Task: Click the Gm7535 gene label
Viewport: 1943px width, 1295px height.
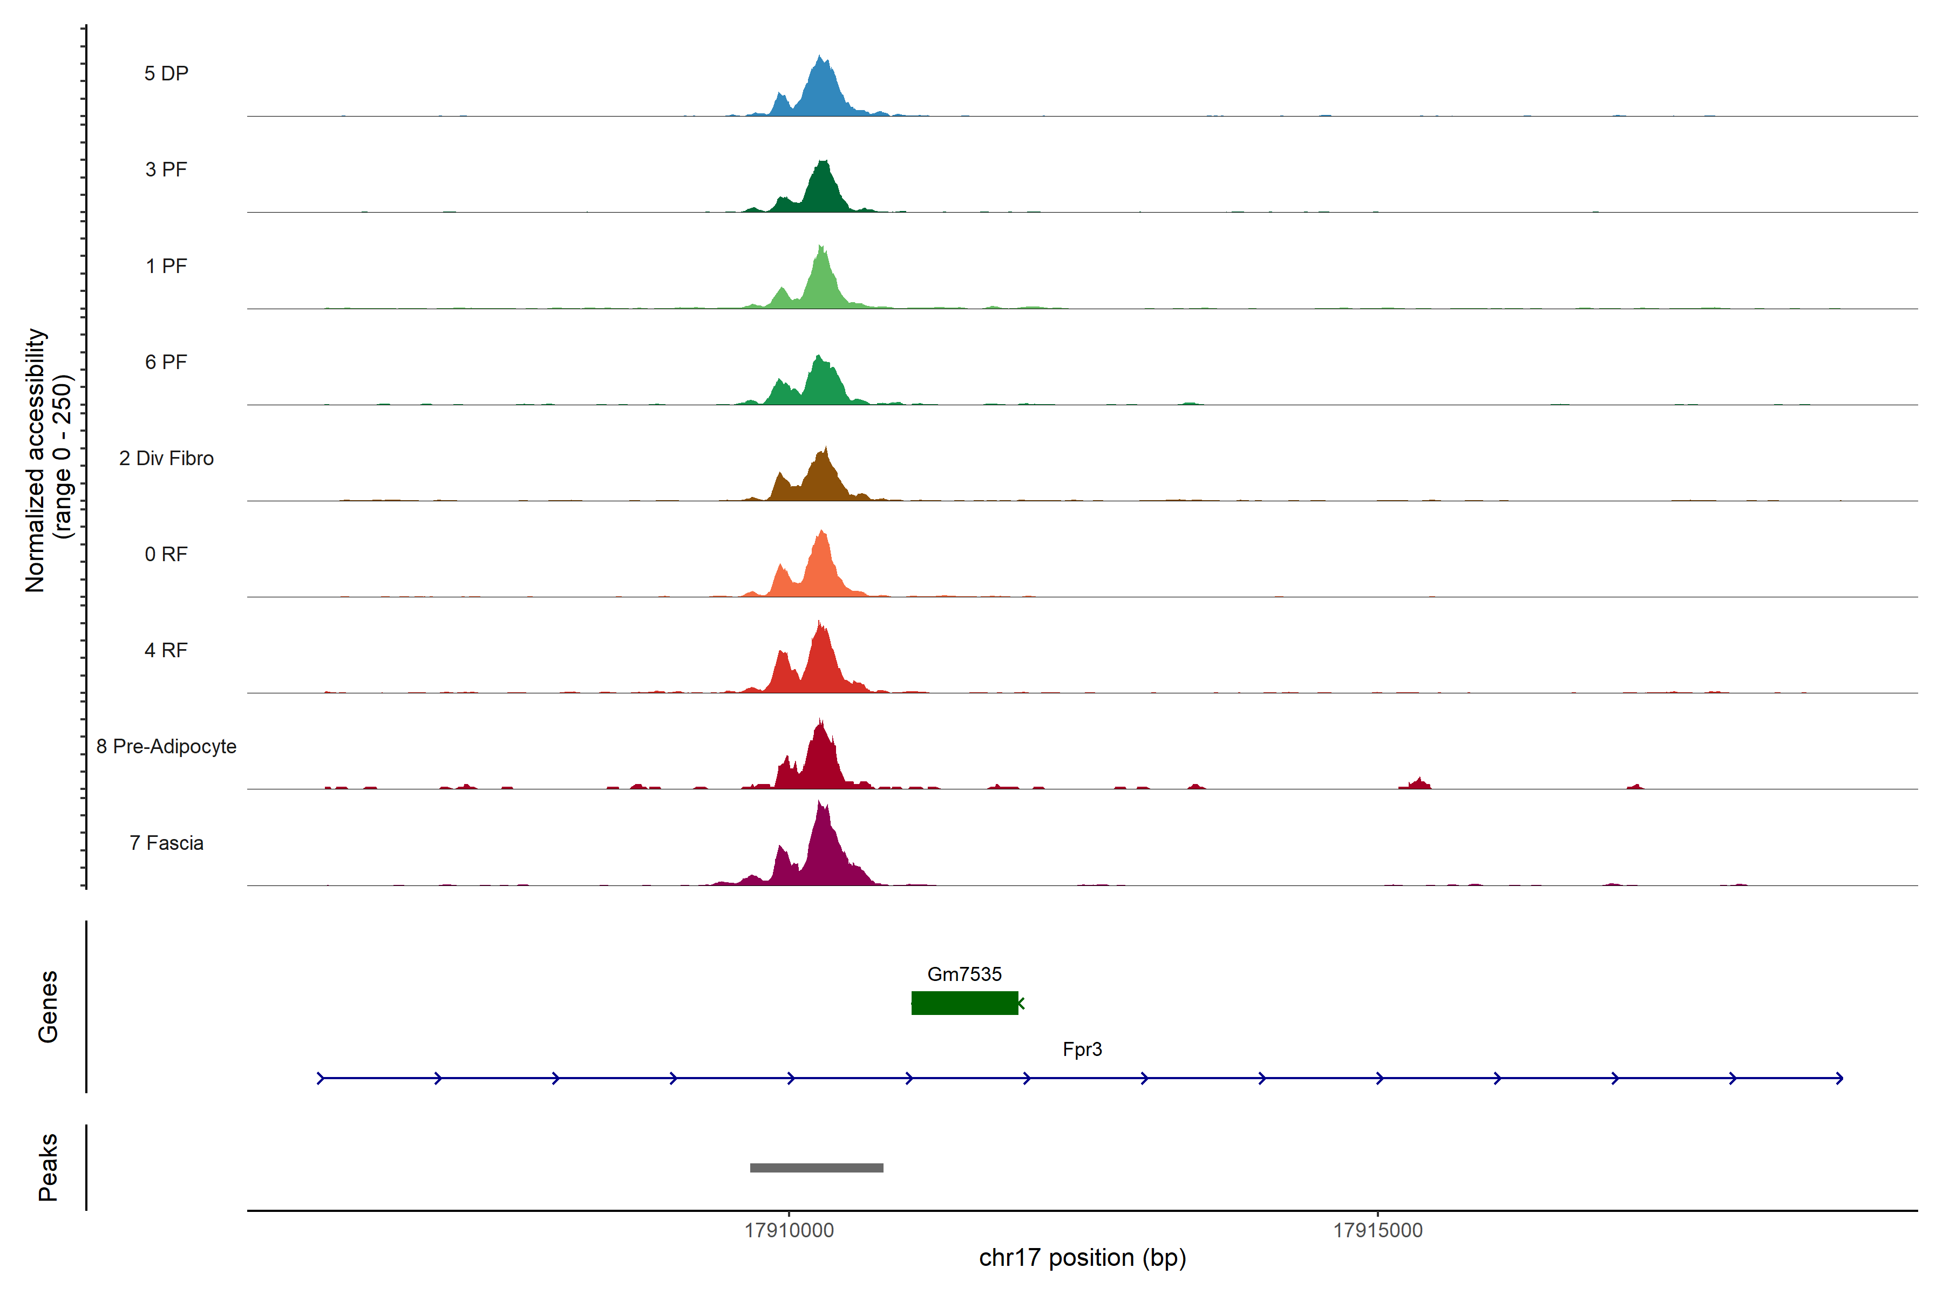Action: point(964,974)
